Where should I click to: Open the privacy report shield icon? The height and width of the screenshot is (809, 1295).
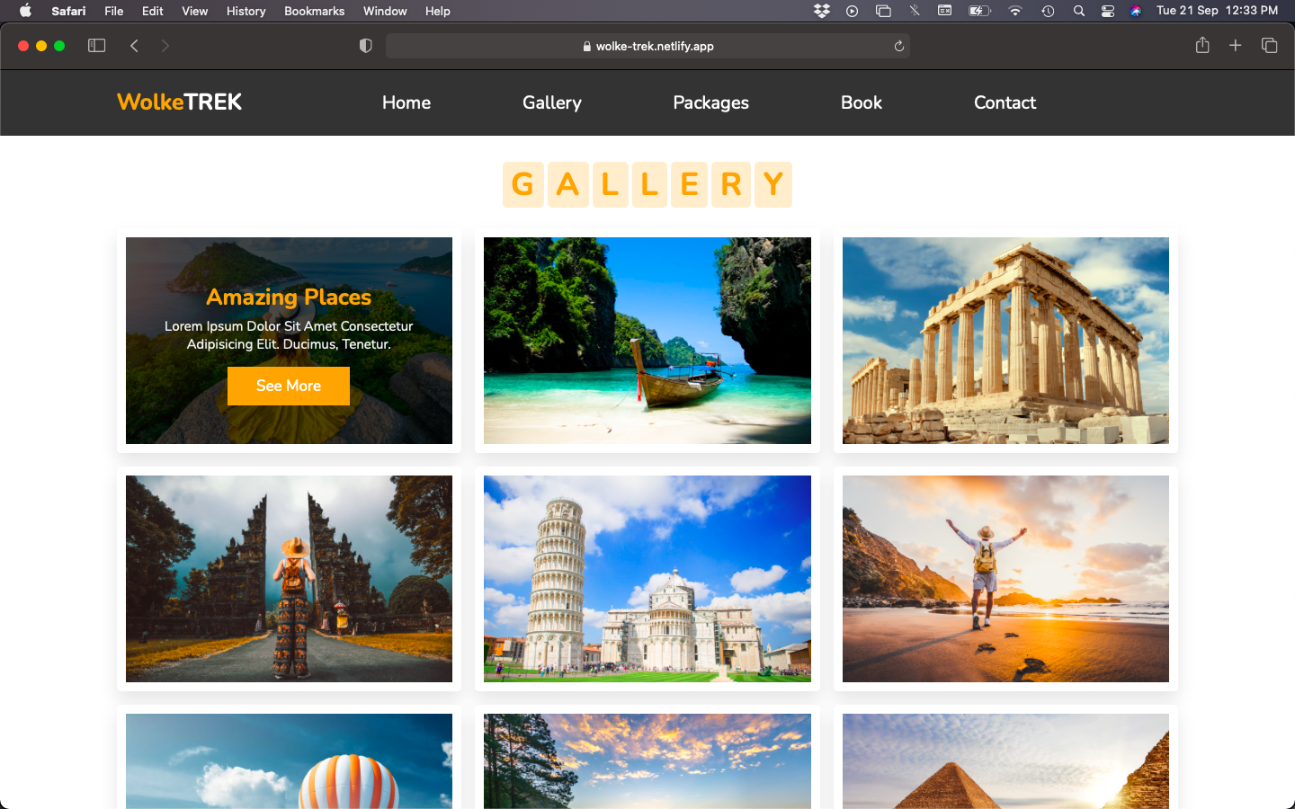(365, 46)
